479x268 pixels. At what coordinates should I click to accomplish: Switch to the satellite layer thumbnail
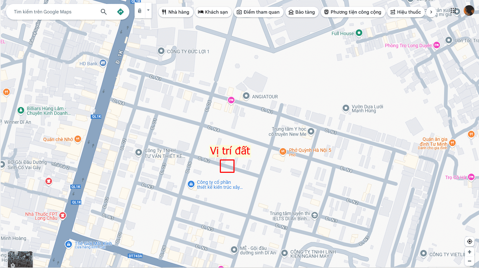coord(20,259)
